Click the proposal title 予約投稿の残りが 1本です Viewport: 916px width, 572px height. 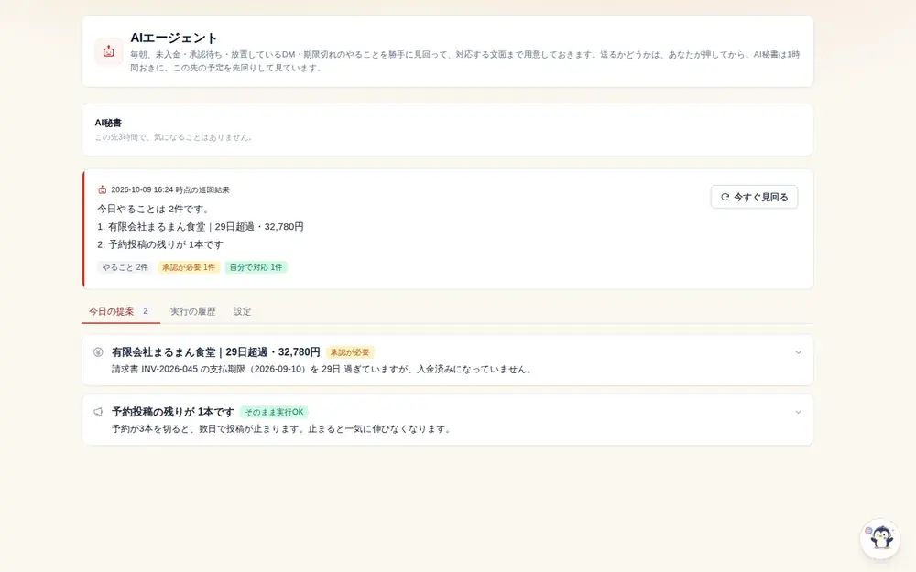tap(173, 412)
